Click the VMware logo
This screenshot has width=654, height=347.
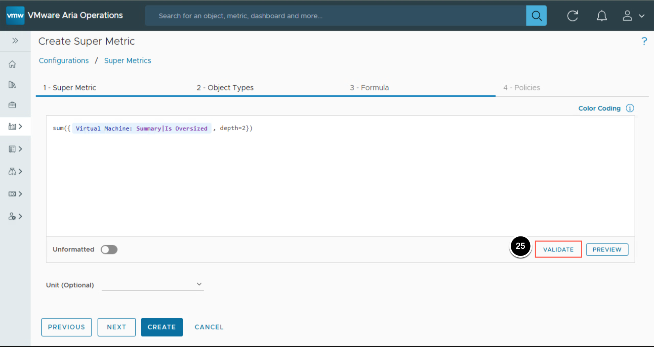click(15, 16)
